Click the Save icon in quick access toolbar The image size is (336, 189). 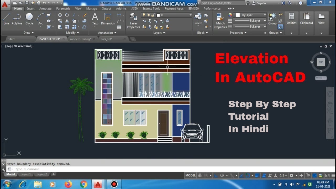point(27,3)
